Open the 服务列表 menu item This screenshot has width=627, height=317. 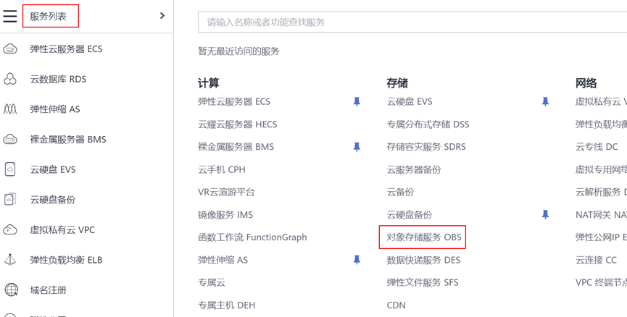[x=49, y=16]
